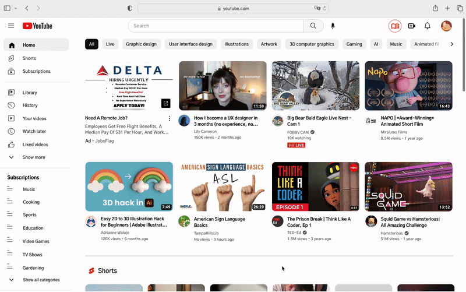
Task: Open the account avatar menu
Action: tap(446, 26)
